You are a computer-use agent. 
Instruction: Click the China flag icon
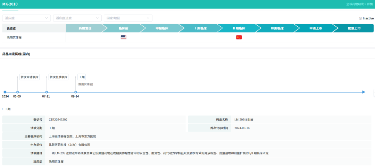point(239,37)
